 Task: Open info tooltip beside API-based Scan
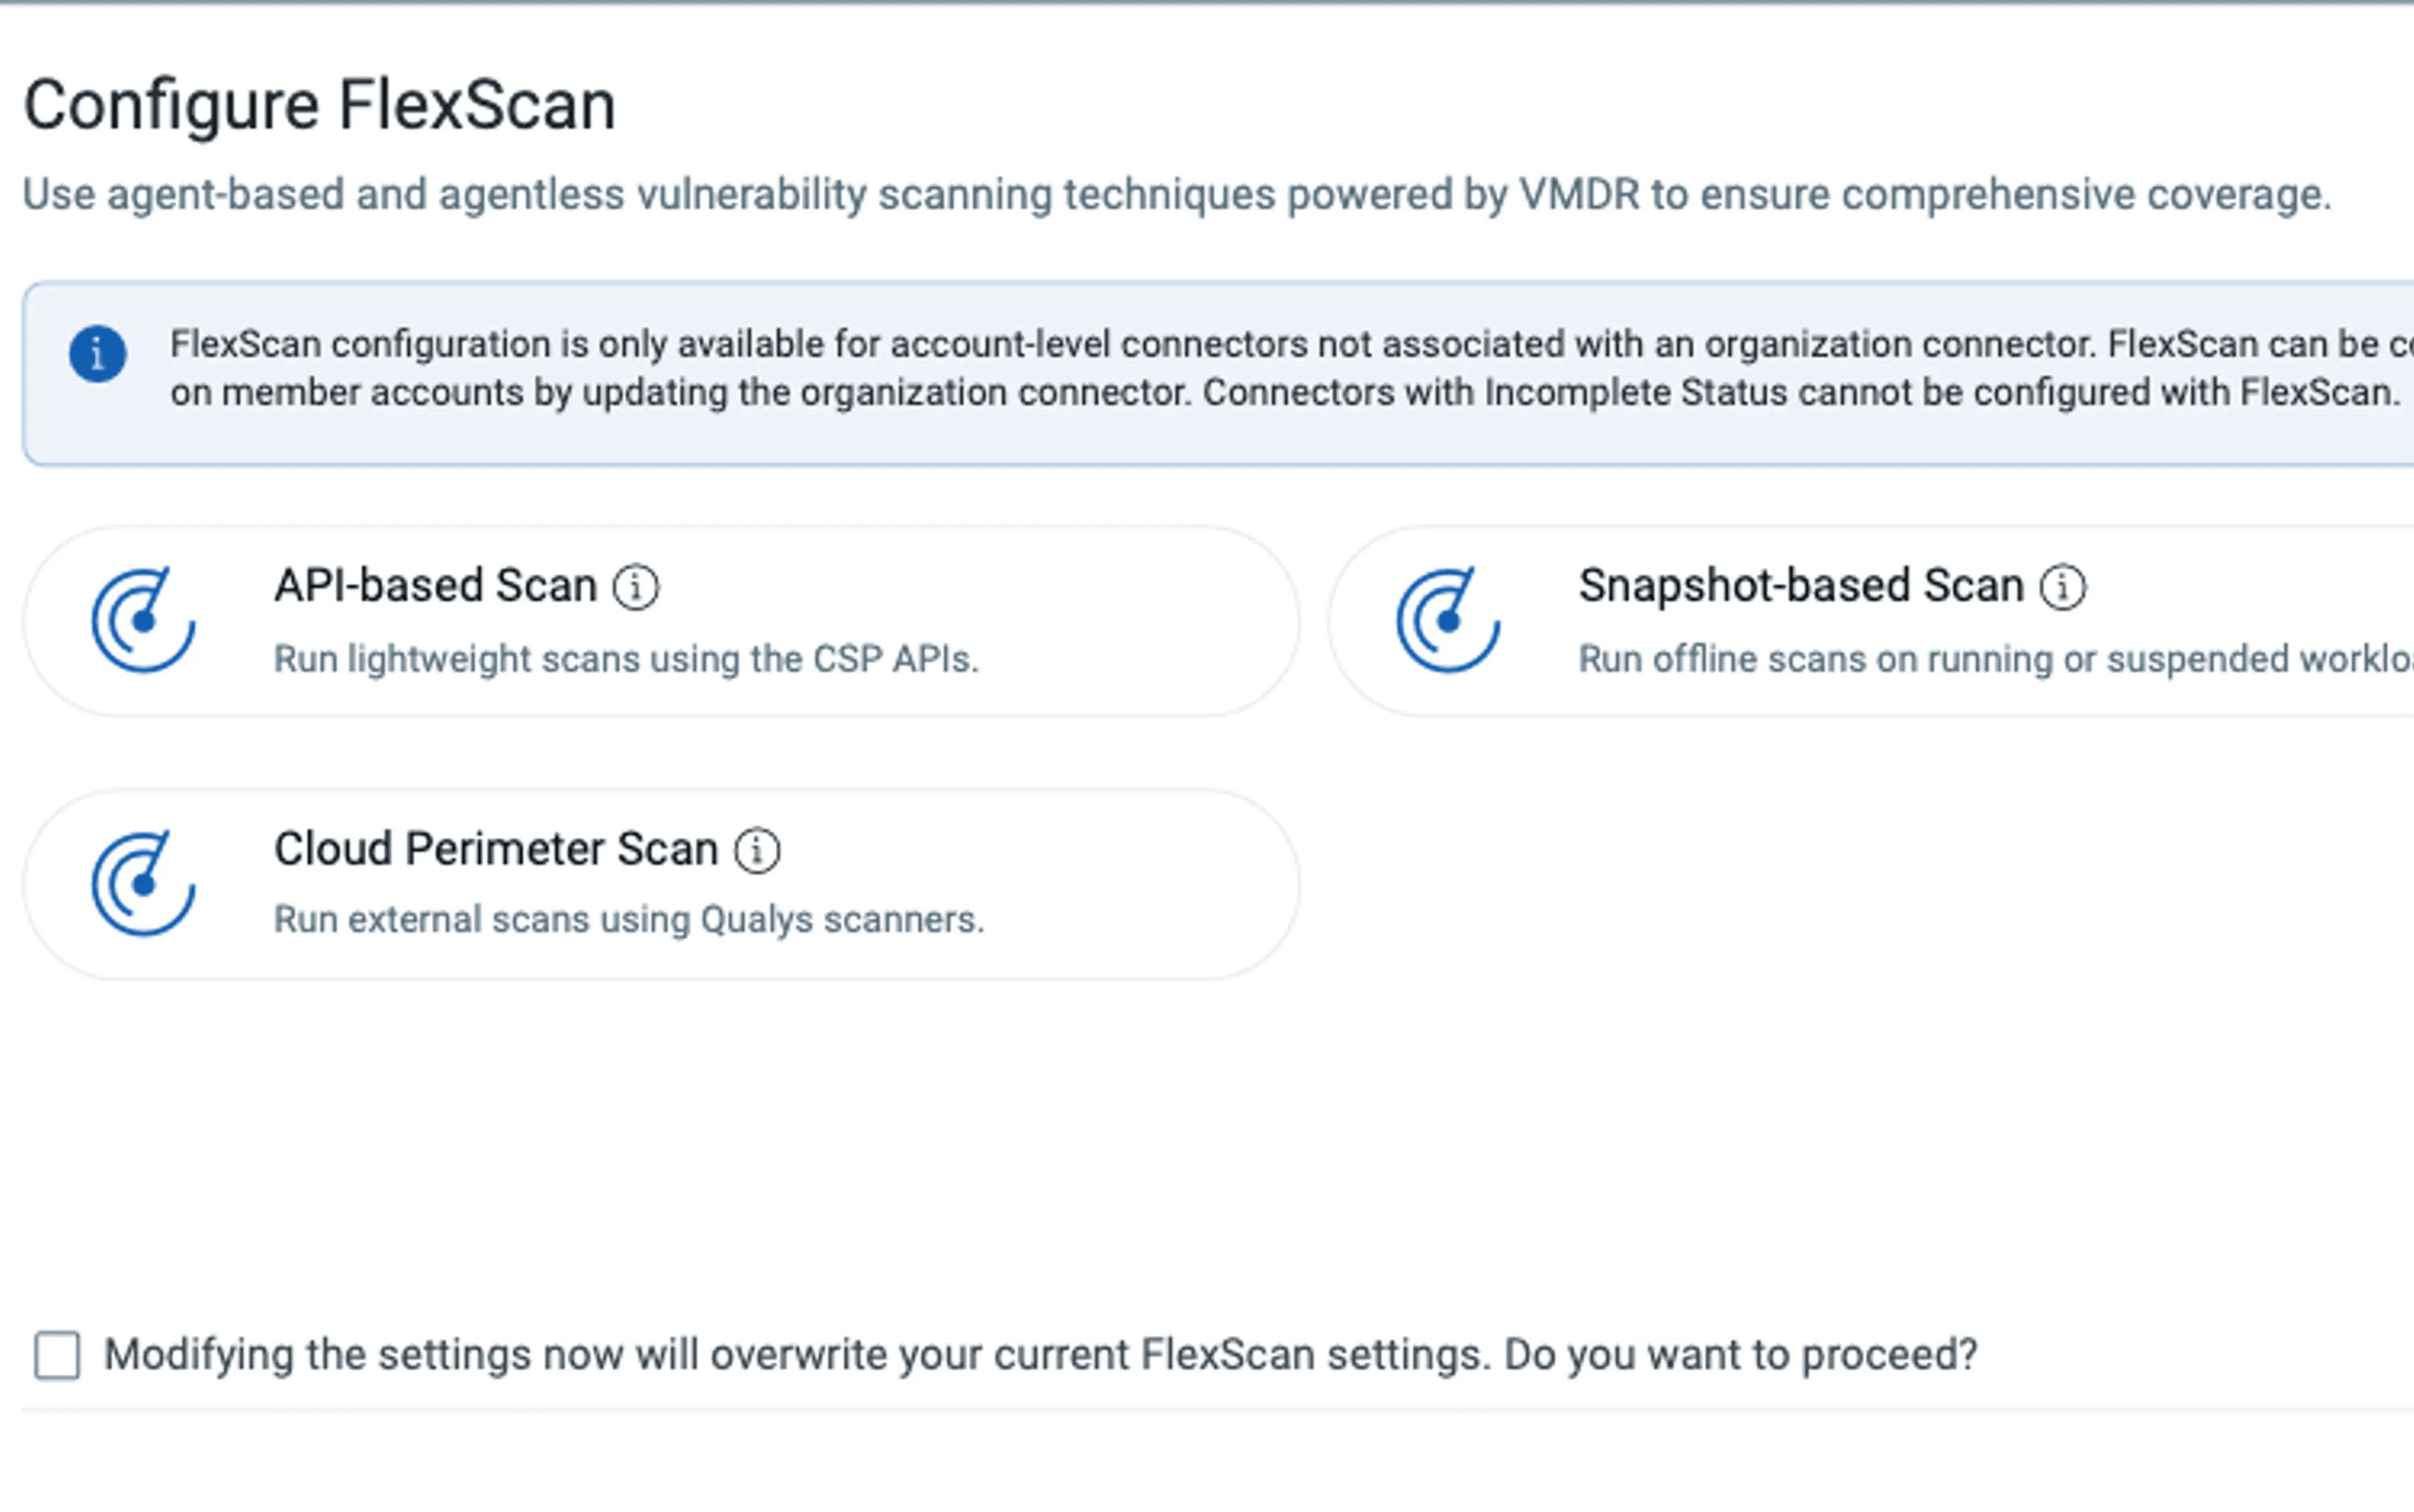click(x=636, y=587)
